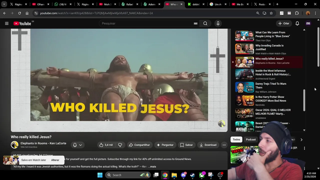Expand description with ...mais

coord(152,166)
